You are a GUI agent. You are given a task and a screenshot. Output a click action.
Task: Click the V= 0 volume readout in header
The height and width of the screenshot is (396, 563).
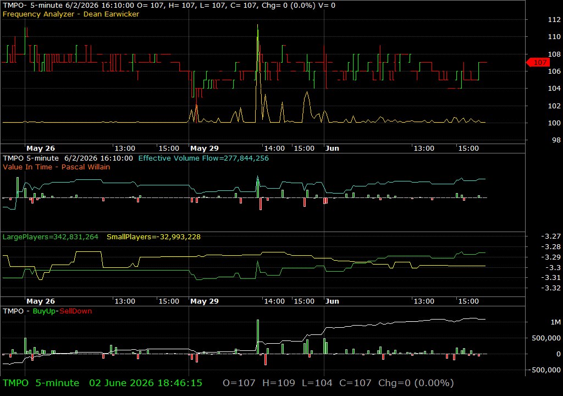[x=326, y=5]
